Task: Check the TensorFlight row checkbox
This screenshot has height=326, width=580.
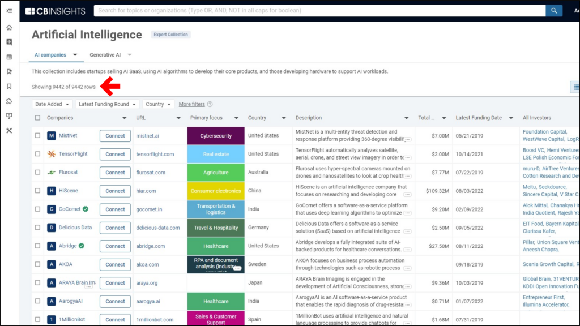Action: [38, 154]
